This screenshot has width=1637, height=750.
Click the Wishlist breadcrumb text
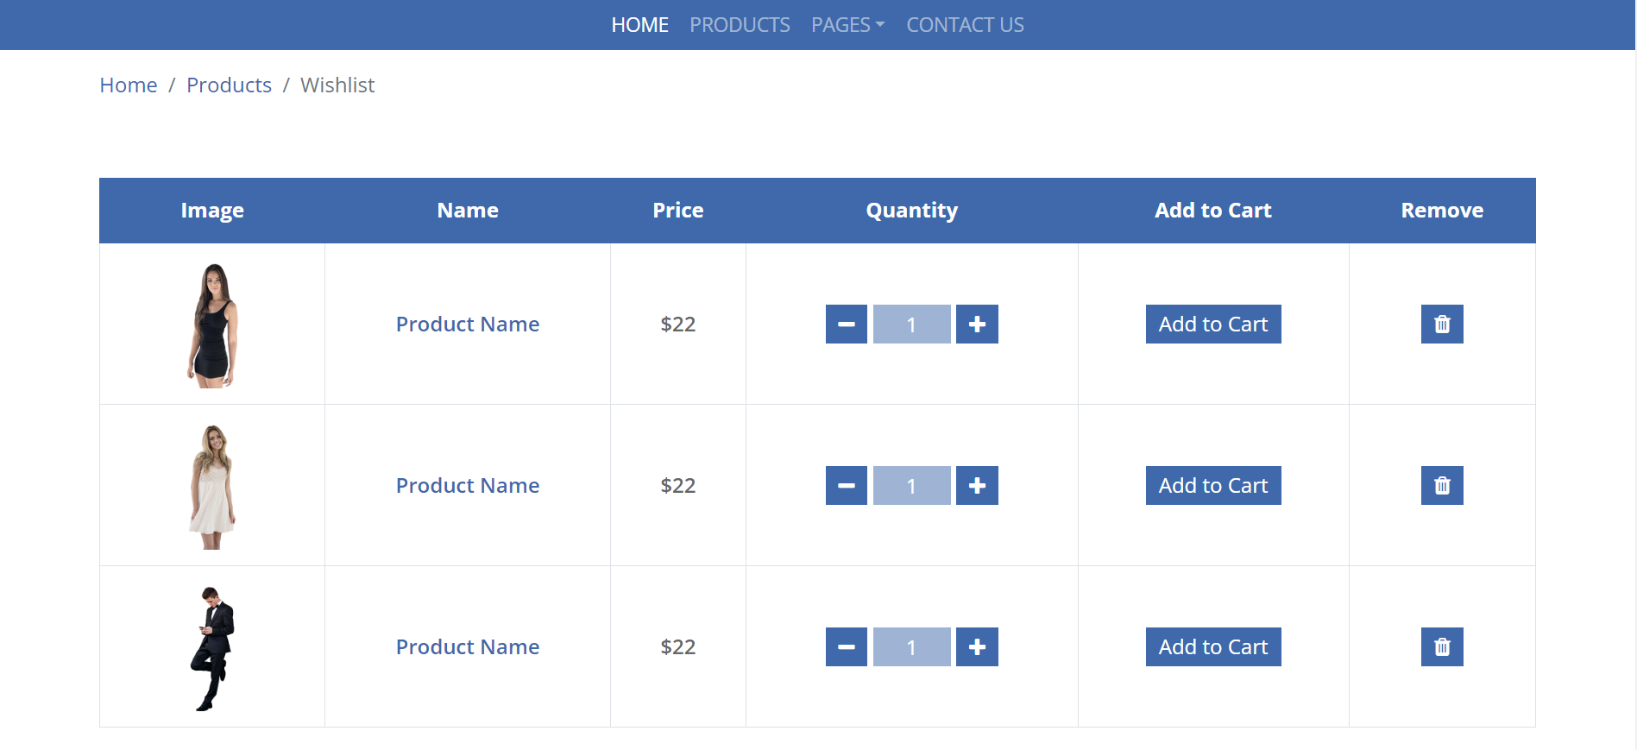[x=337, y=85]
